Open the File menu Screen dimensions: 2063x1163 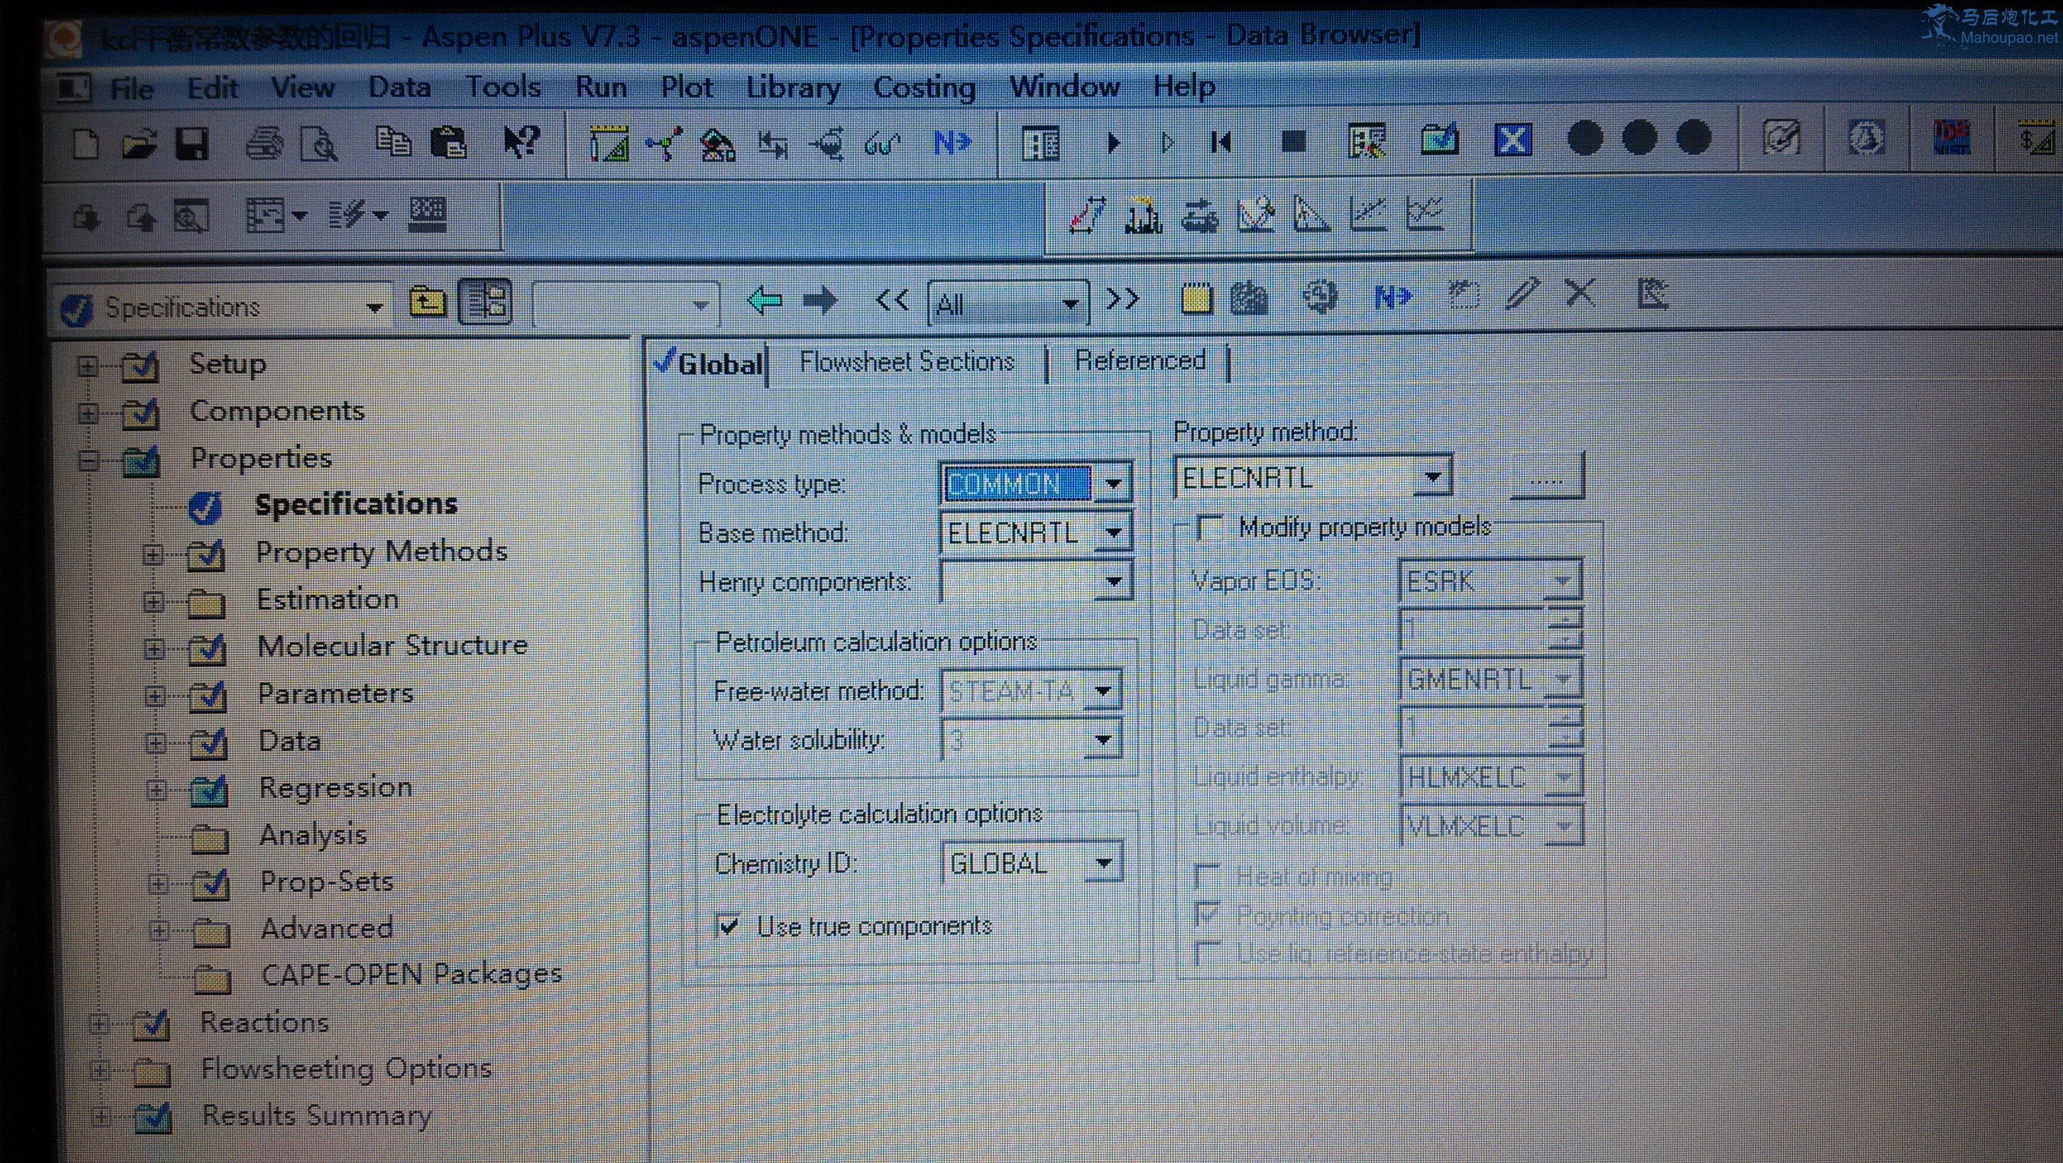point(131,88)
